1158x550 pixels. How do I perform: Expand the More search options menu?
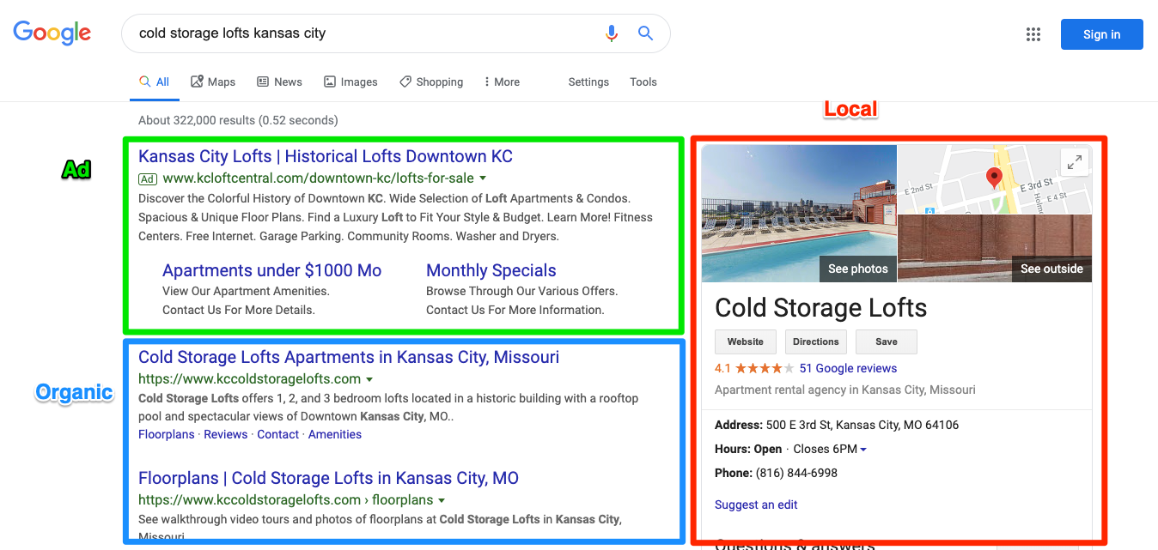pyautogui.click(x=502, y=82)
